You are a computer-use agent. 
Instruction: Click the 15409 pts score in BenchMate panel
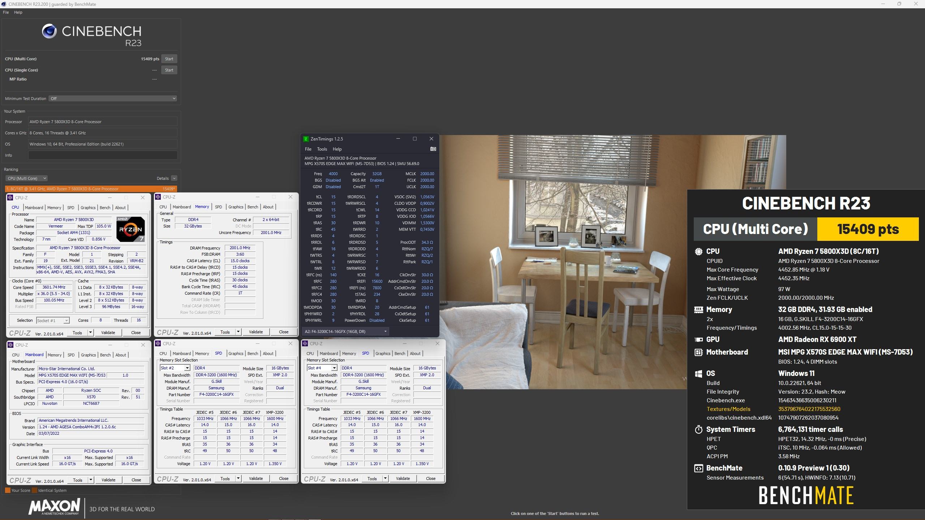pos(868,229)
